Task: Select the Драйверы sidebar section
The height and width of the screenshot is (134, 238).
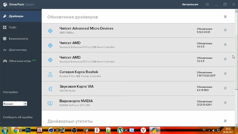Action: pos(21,16)
